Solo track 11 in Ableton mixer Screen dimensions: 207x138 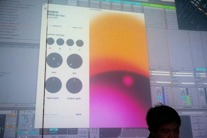pyautogui.click(x=202, y=102)
